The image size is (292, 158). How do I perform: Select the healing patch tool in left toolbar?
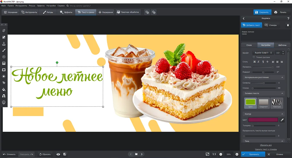point(4,37)
